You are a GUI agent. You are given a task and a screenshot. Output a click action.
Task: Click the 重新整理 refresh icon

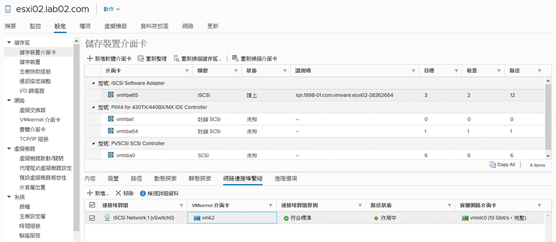point(141,58)
